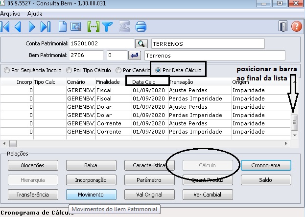The width and height of the screenshot is (305, 217).
Task: Click the magnifier lookup beside Conta Patrimonial
Action: (x=141, y=43)
